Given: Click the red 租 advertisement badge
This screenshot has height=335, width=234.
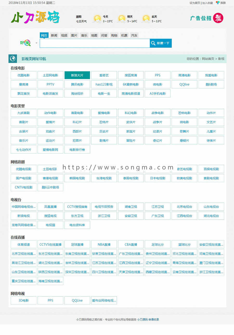Looking at the screenshot, I should click(x=218, y=18).
